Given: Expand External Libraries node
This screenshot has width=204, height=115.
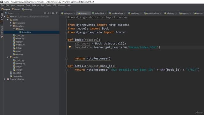Looking at the screenshot, I should [x=5, y=79].
